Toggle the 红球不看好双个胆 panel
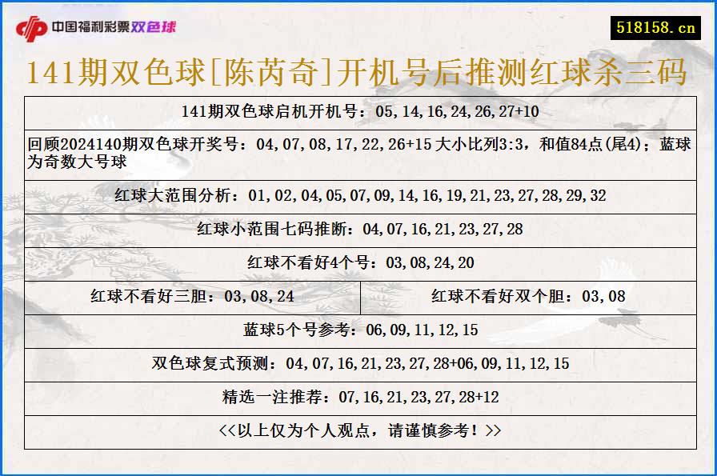This screenshot has width=717, height=476. click(532, 296)
